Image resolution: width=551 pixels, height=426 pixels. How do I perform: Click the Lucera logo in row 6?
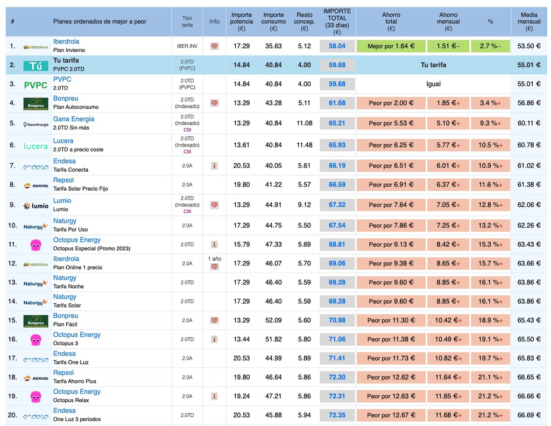36,145
